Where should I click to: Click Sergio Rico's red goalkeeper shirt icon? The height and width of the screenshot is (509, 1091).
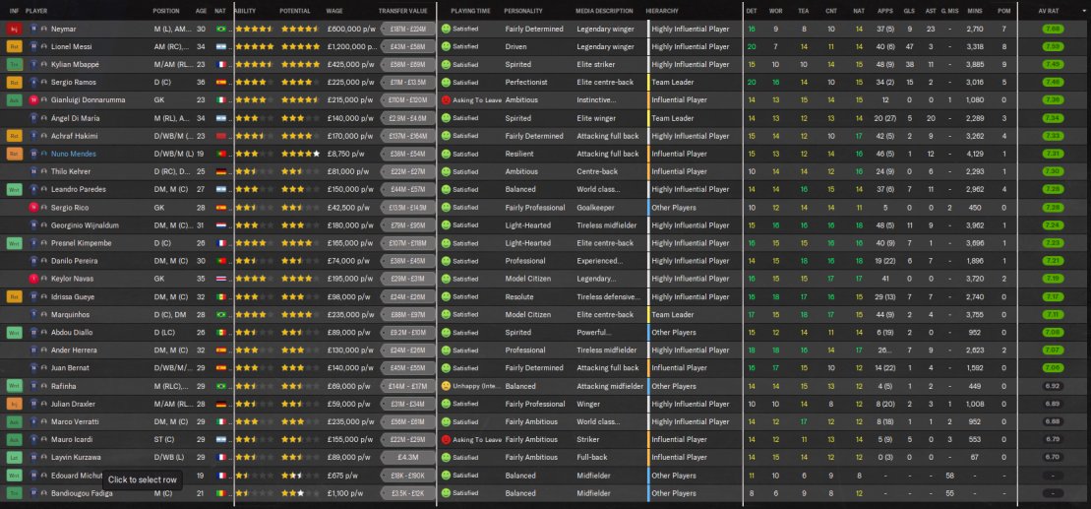tap(32, 208)
